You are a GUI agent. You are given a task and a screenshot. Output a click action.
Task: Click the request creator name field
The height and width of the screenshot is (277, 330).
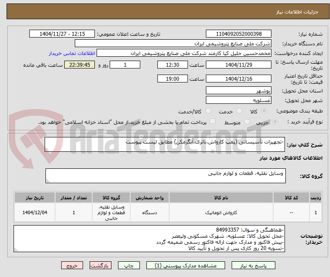(184, 53)
